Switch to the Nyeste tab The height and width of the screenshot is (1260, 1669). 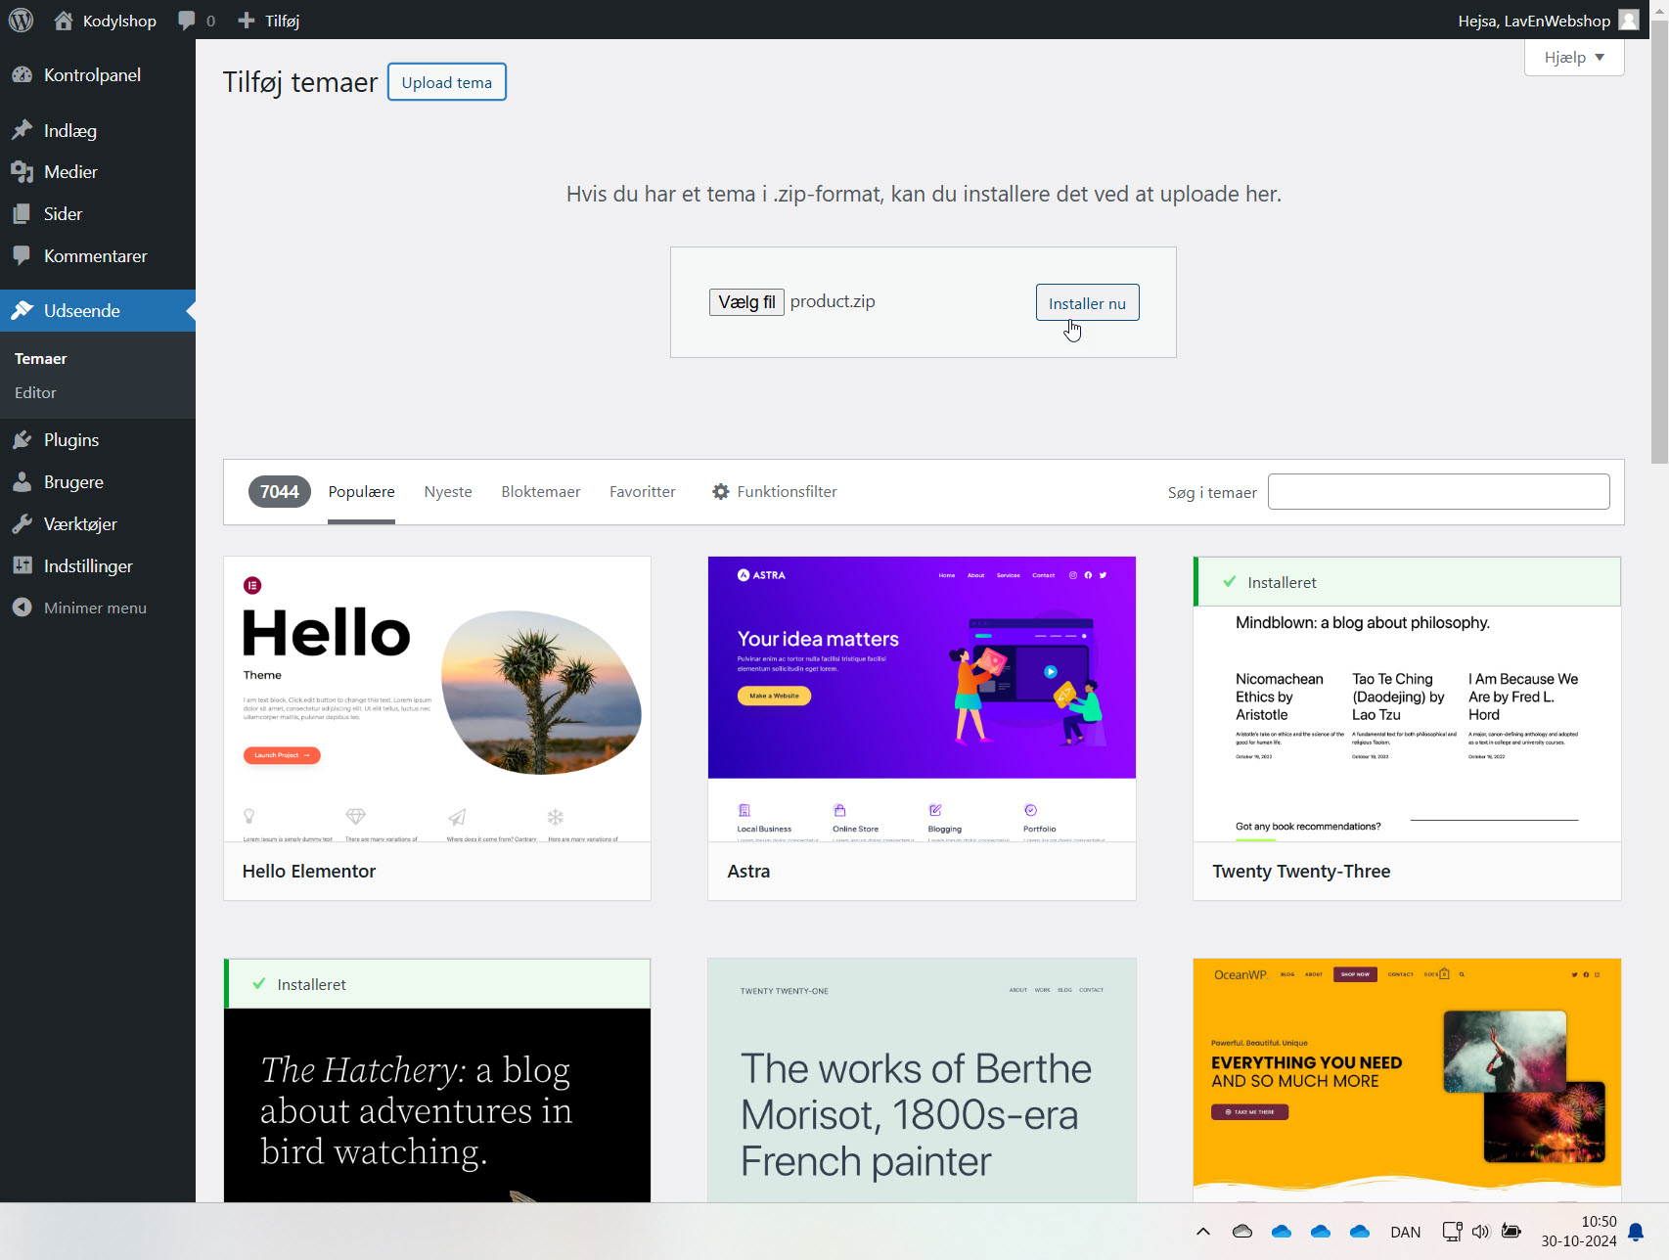448,492
